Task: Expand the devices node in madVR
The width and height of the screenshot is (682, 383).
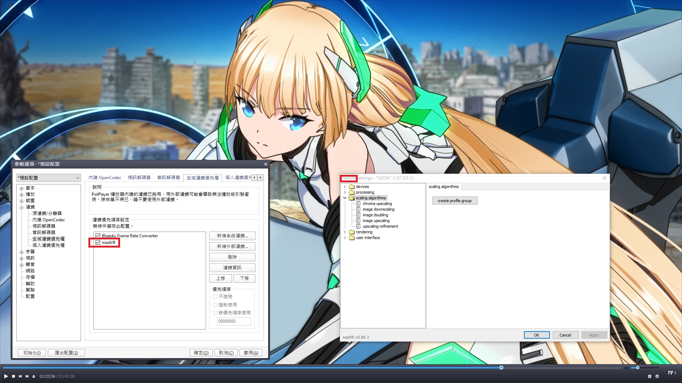Action: point(345,187)
